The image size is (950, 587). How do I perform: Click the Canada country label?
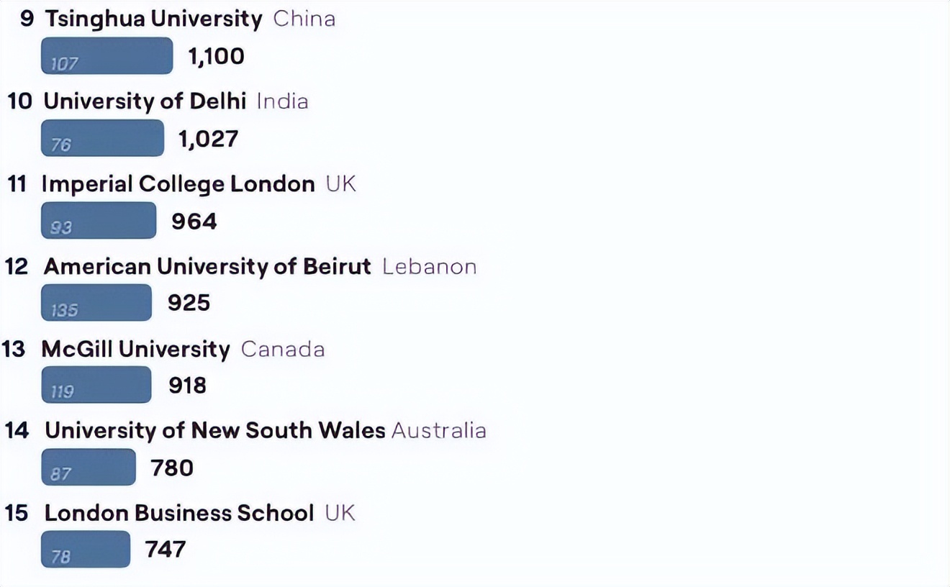pyautogui.click(x=283, y=350)
